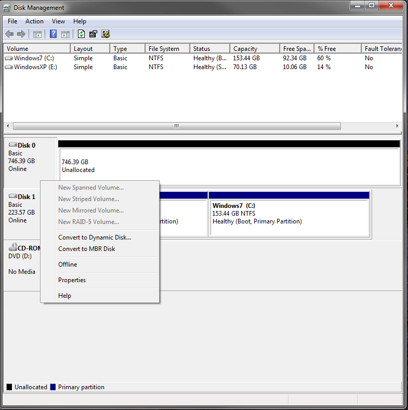Screen dimensions: 408x410
Task: Click the 70.13 GB capacity cell
Action: [x=245, y=67]
